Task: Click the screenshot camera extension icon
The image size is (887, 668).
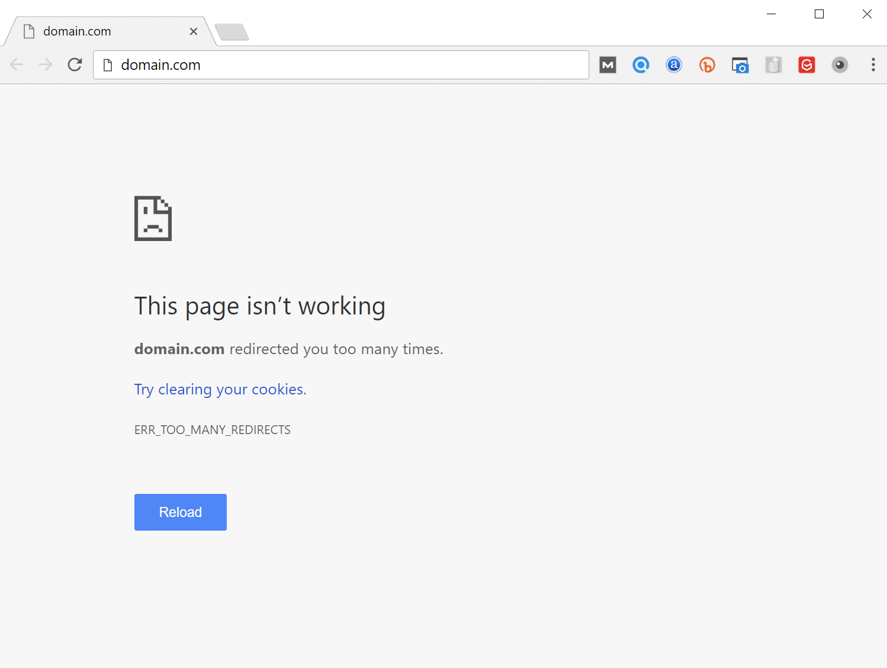Action: [740, 65]
